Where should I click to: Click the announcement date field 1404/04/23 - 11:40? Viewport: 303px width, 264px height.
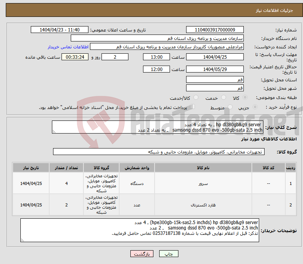click(60, 30)
